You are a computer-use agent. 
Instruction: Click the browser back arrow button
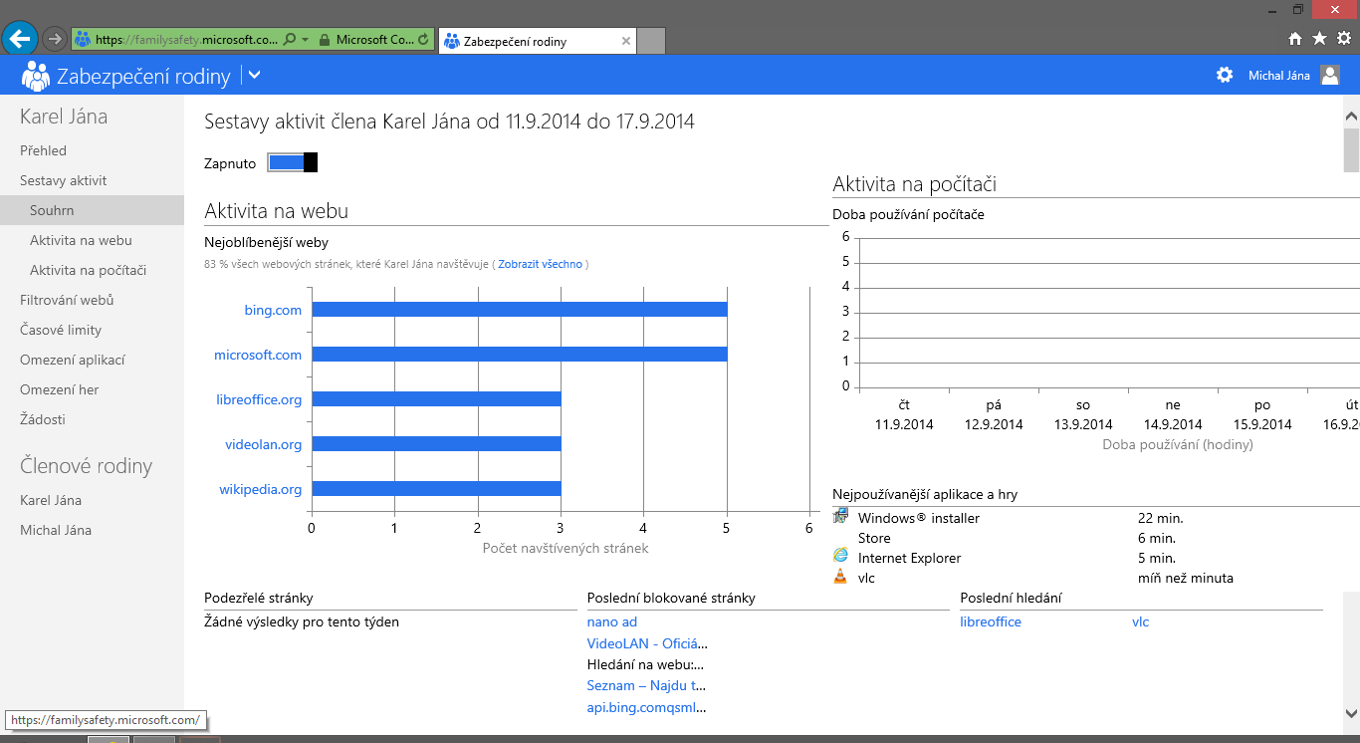tap(20, 39)
